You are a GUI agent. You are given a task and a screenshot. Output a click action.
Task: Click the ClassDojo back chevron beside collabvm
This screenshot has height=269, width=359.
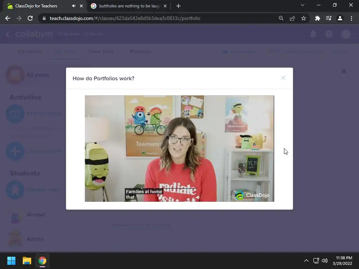pos(8,34)
